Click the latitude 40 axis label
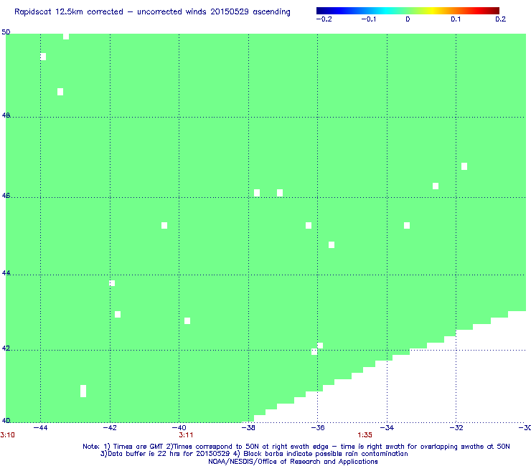 (6, 421)
